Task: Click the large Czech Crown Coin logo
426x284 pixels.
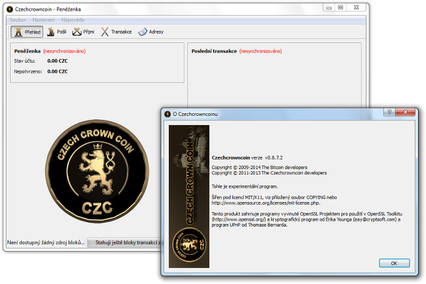Action: pos(97,171)
